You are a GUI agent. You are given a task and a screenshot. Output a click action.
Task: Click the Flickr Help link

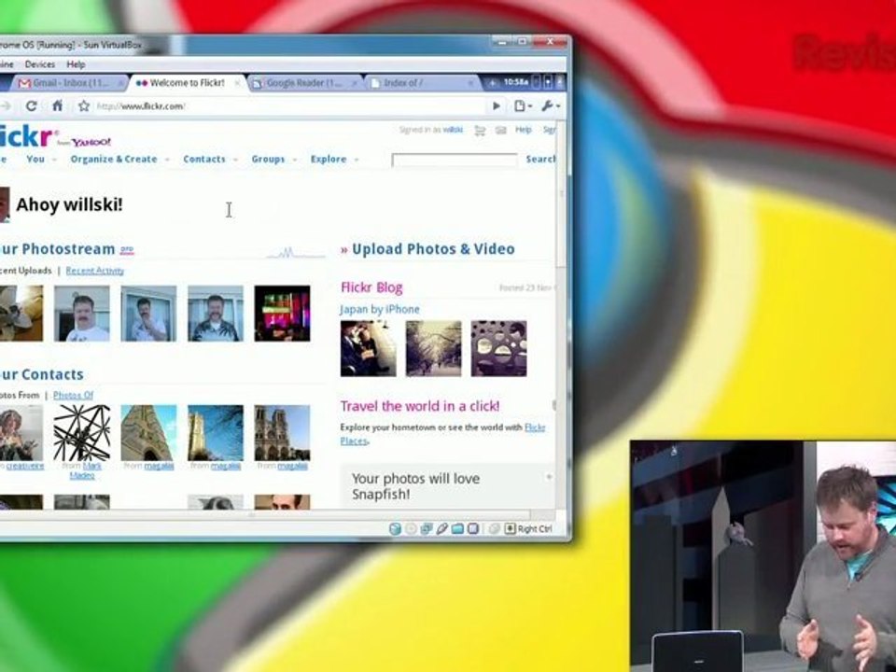pyautogui.click(x=524, y=130)
